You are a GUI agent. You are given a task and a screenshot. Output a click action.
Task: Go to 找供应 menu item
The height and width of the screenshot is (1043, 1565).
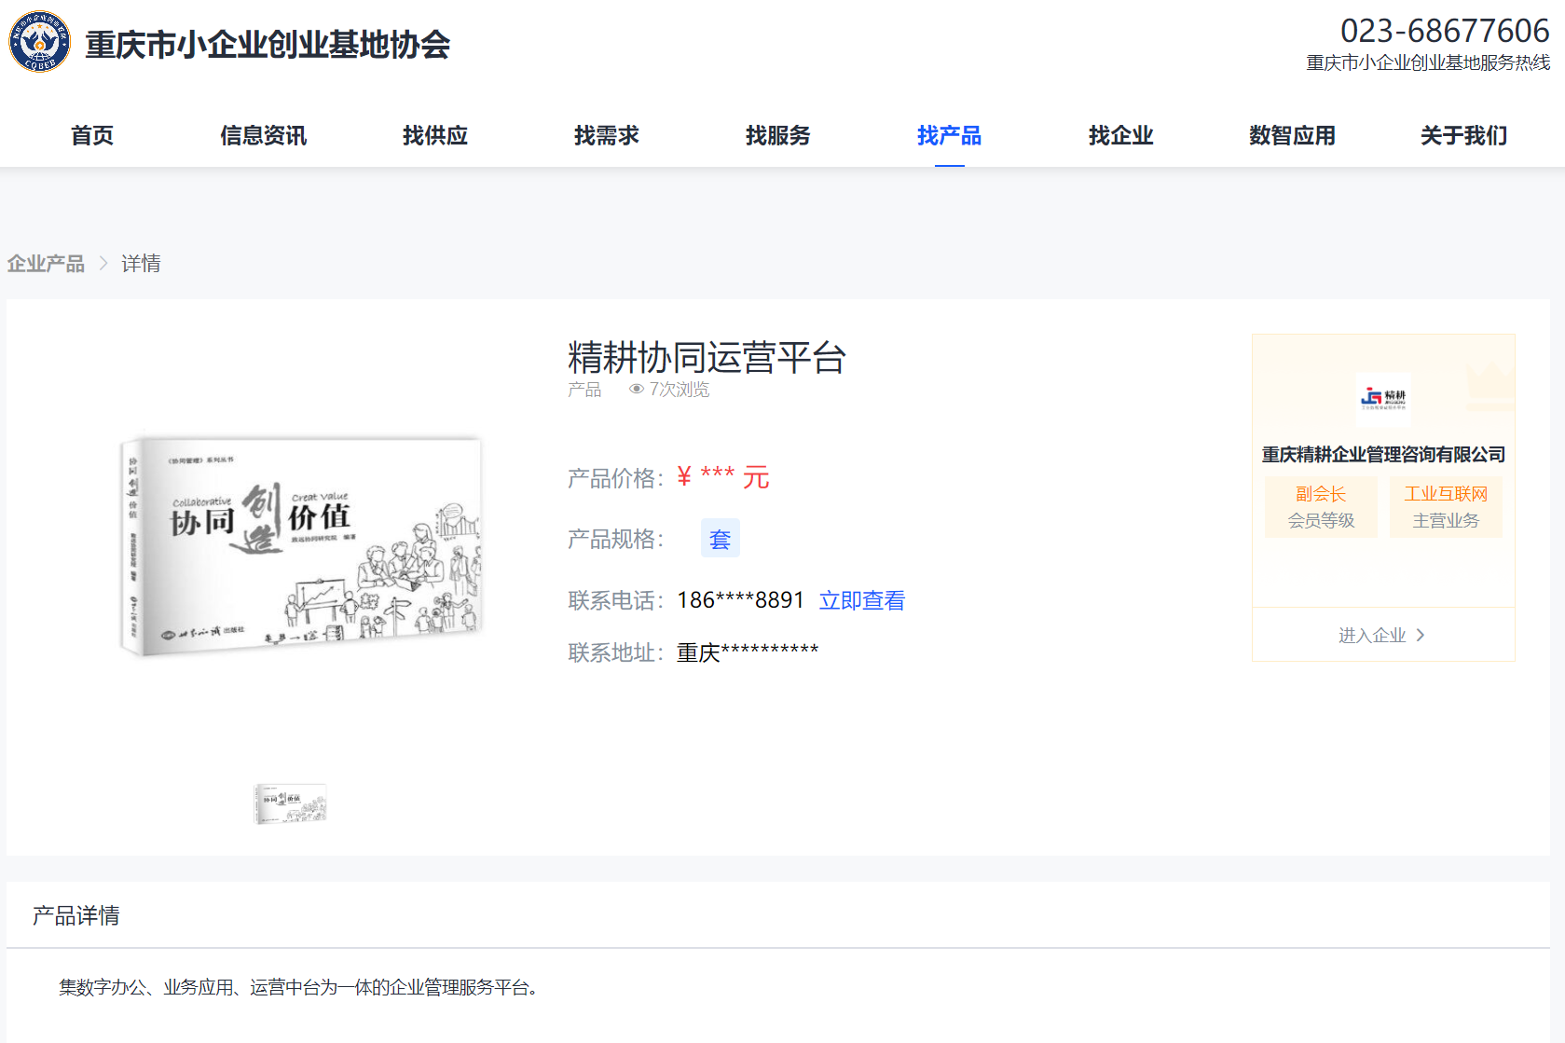(435, 136)
